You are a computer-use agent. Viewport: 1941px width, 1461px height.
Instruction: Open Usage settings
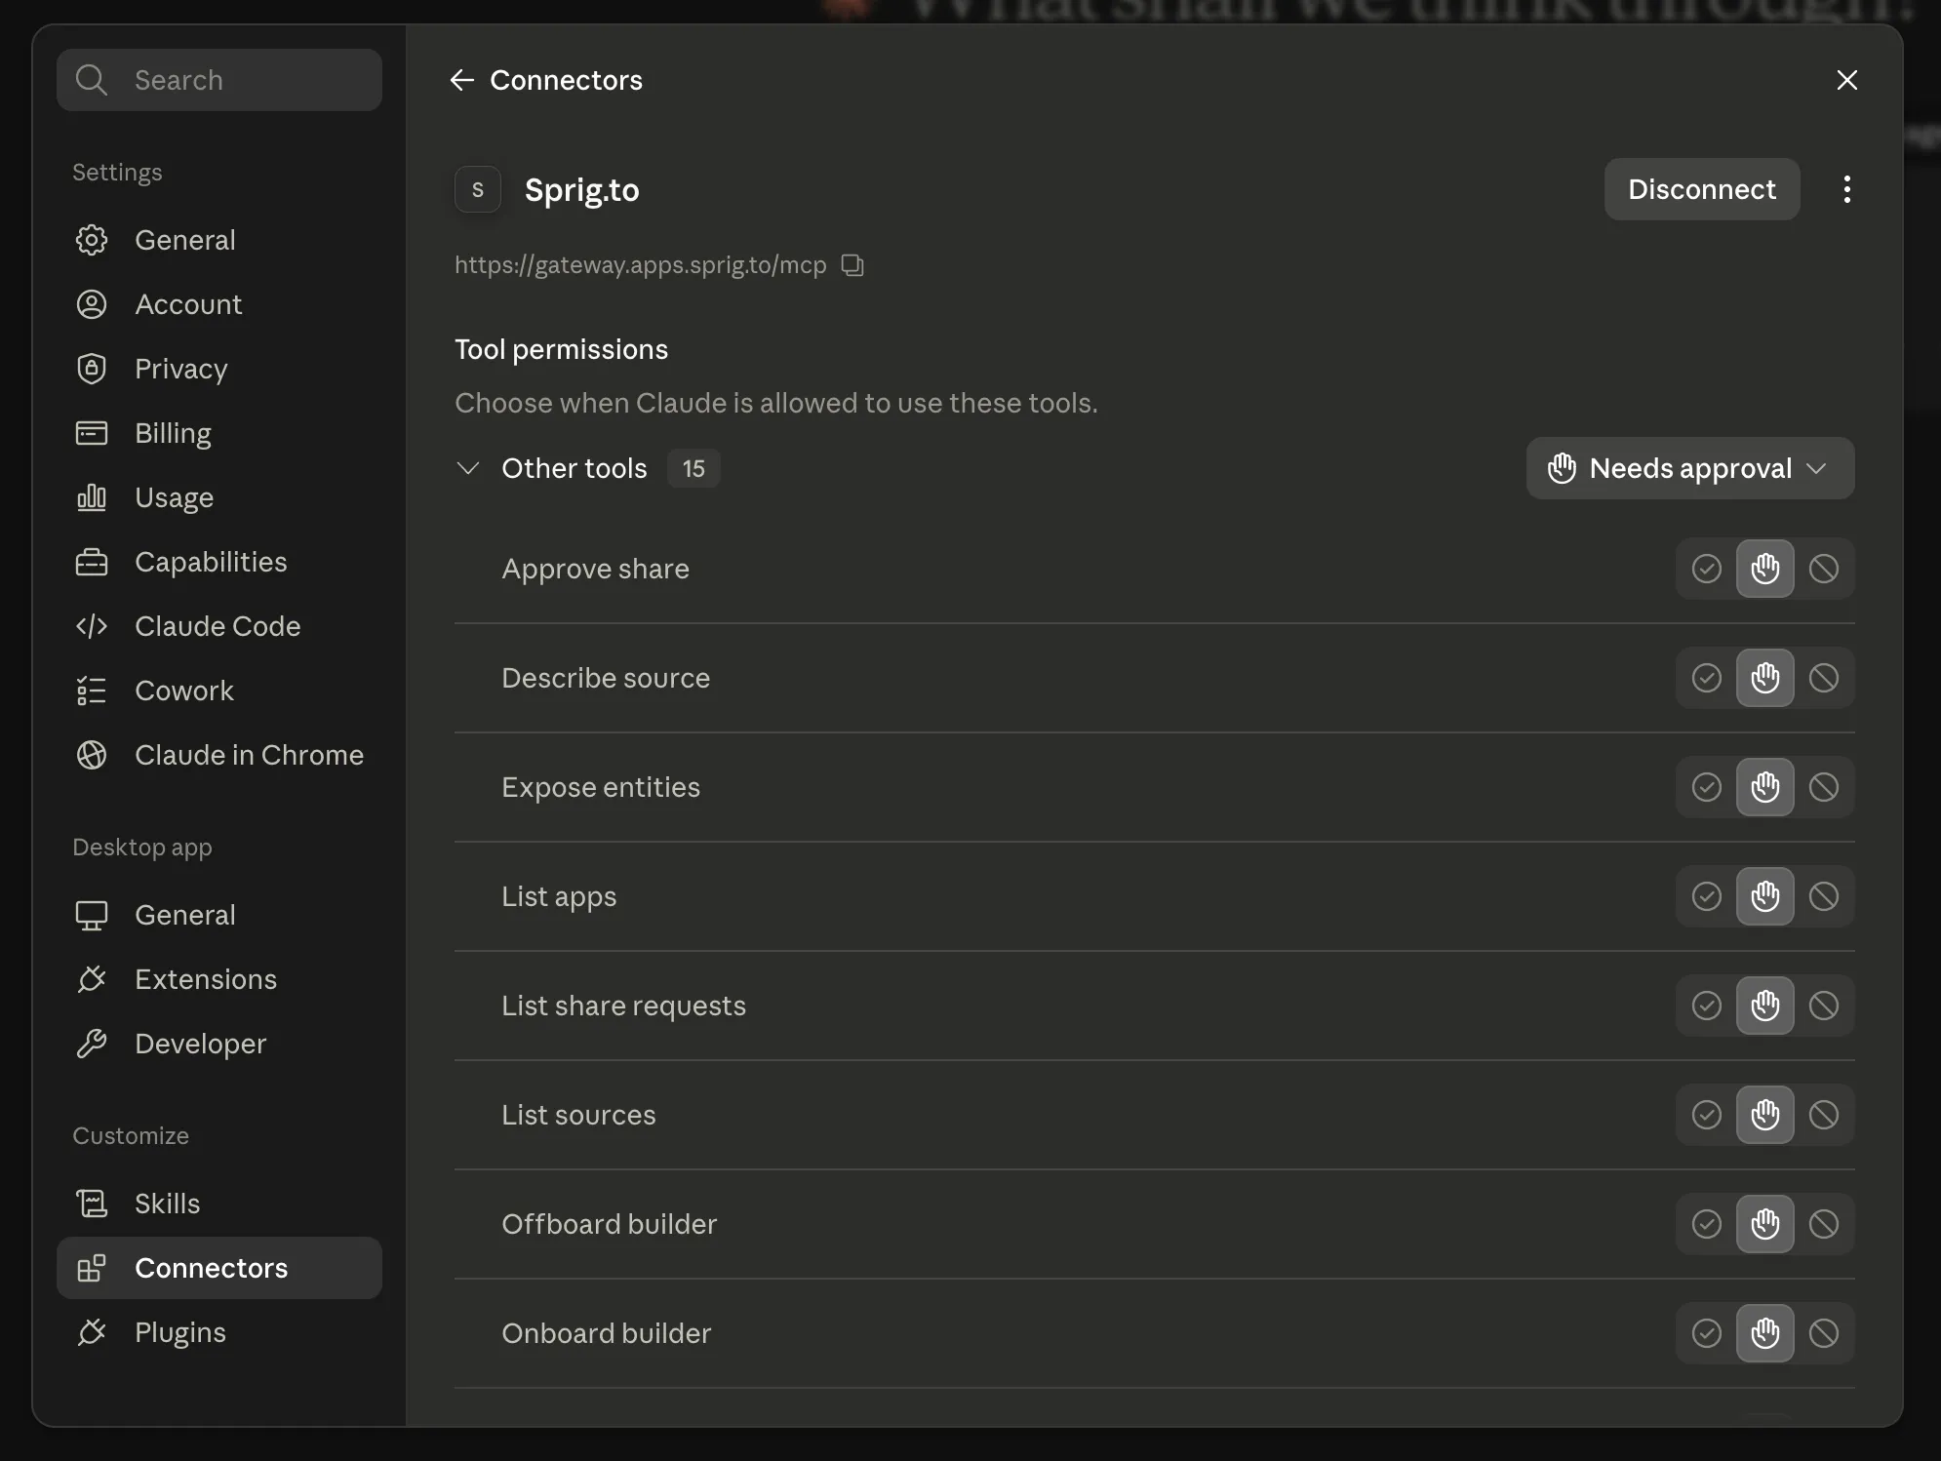[x=219, y=497]
